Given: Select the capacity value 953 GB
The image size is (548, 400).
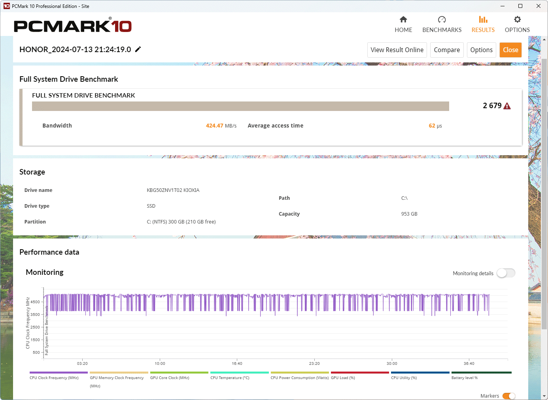Looking at the screenshot, I should pos(409,214).
